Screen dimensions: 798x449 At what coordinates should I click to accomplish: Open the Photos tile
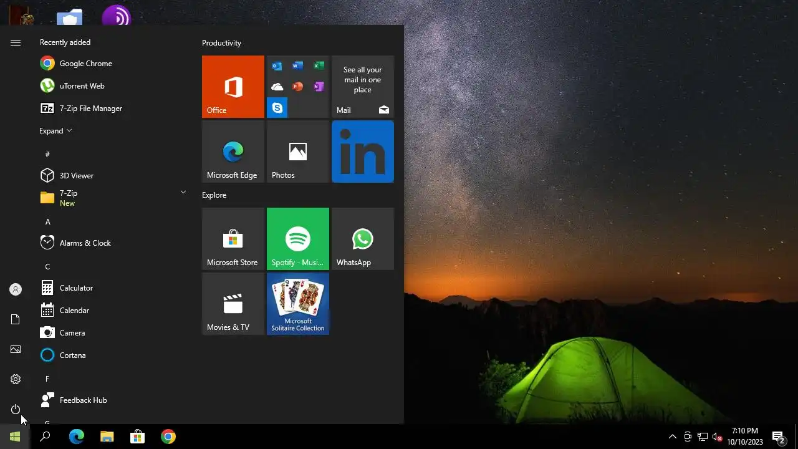[x=298, y=152]
